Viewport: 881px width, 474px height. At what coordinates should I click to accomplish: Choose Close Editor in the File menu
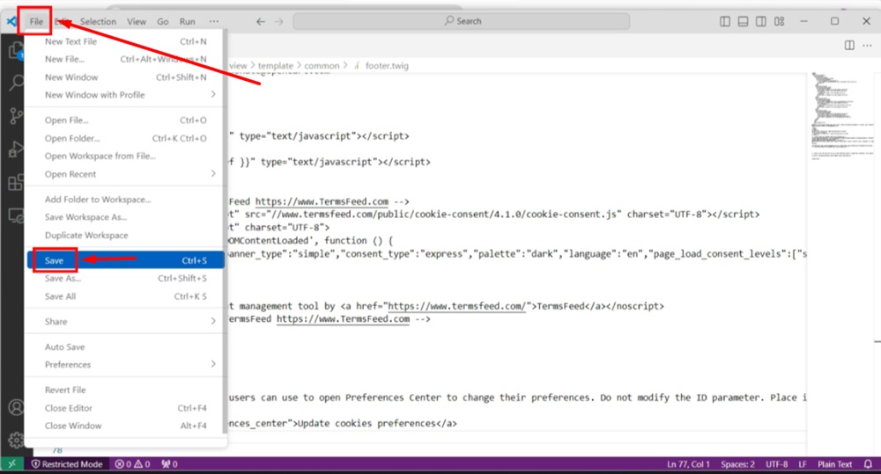click(x=126, y=408)
